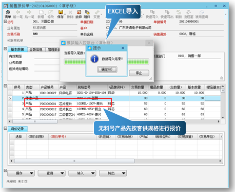Viewport: 235px width, 192px height.
Task: Minimize the 销售报价单 window
Action: click(x=207, y=6)
